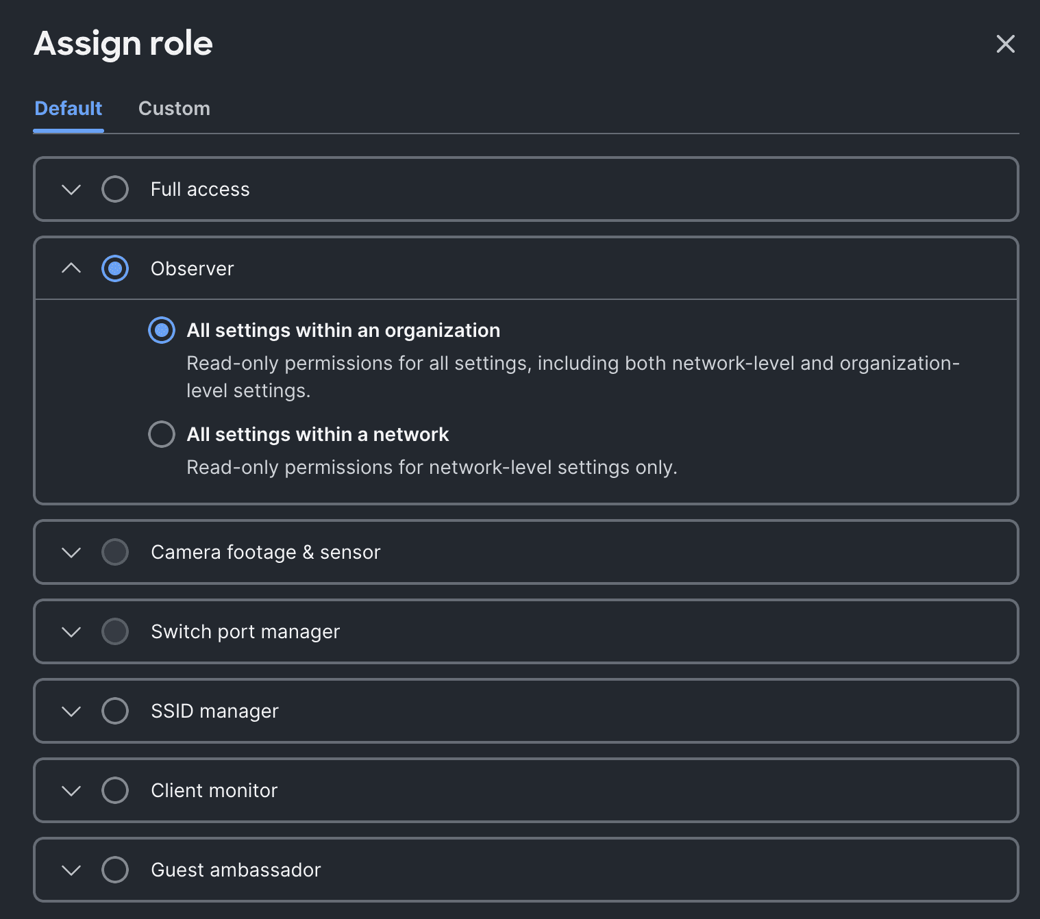Image resolution: width=1040 pixels, height=919 pixels.
Task: Select the Switch port manager radio button
Action: [115, 631]
